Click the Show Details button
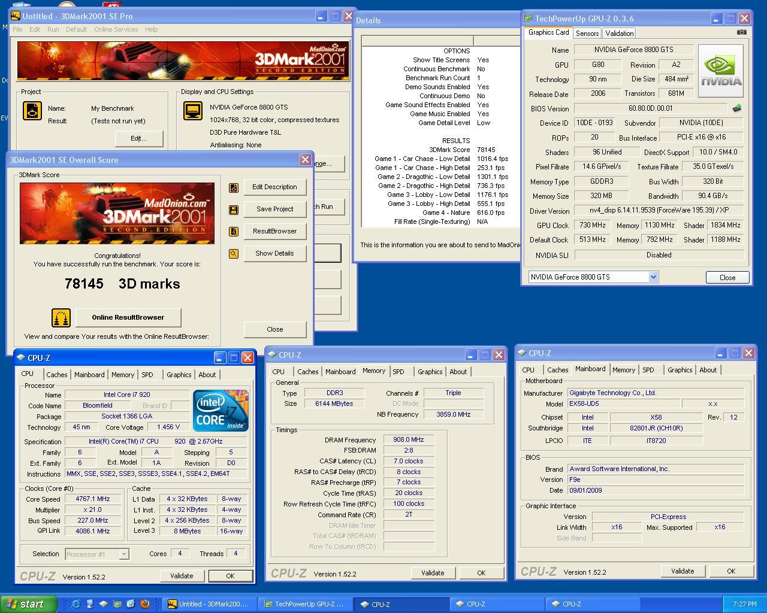767x613 pixels. point(274,253)
